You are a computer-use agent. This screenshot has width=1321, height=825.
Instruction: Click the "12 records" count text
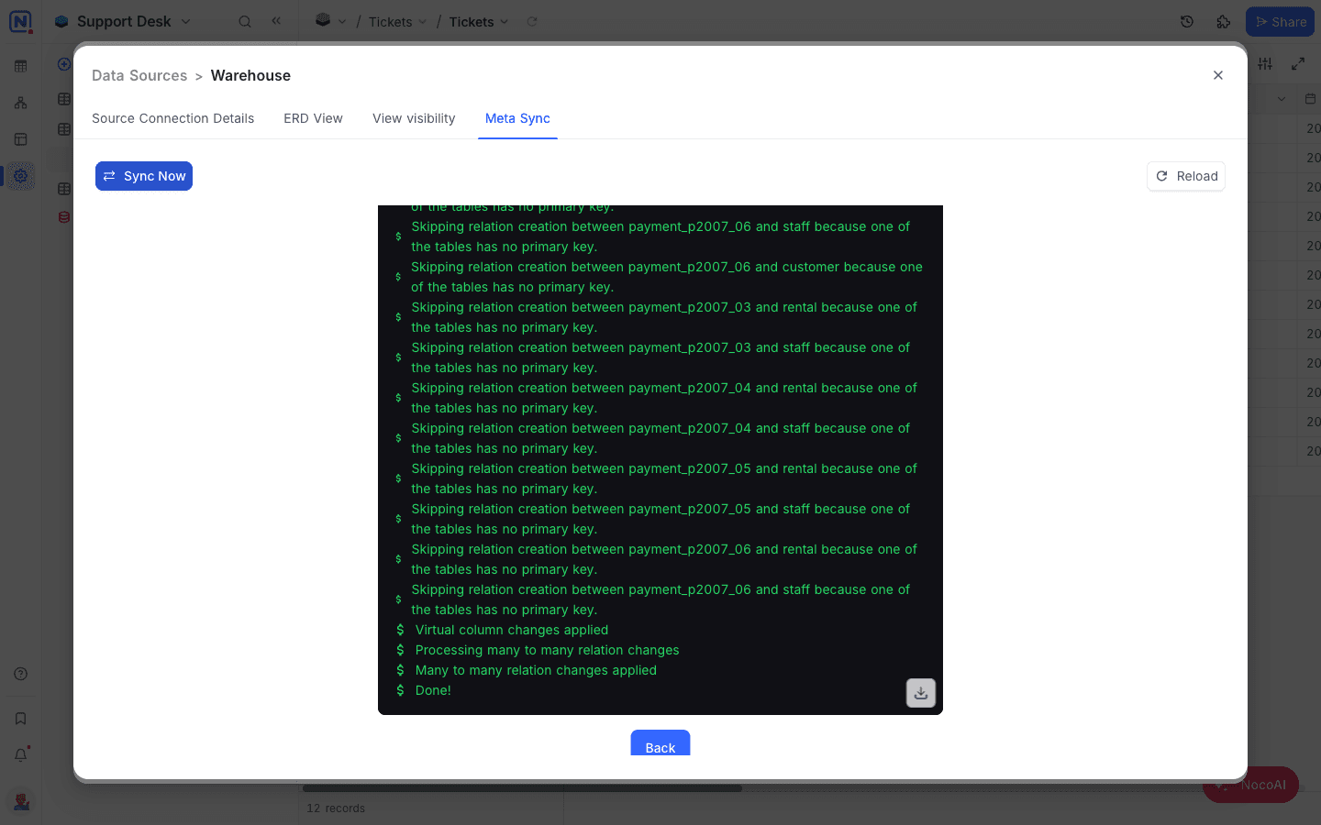click(x=336, y=808)
